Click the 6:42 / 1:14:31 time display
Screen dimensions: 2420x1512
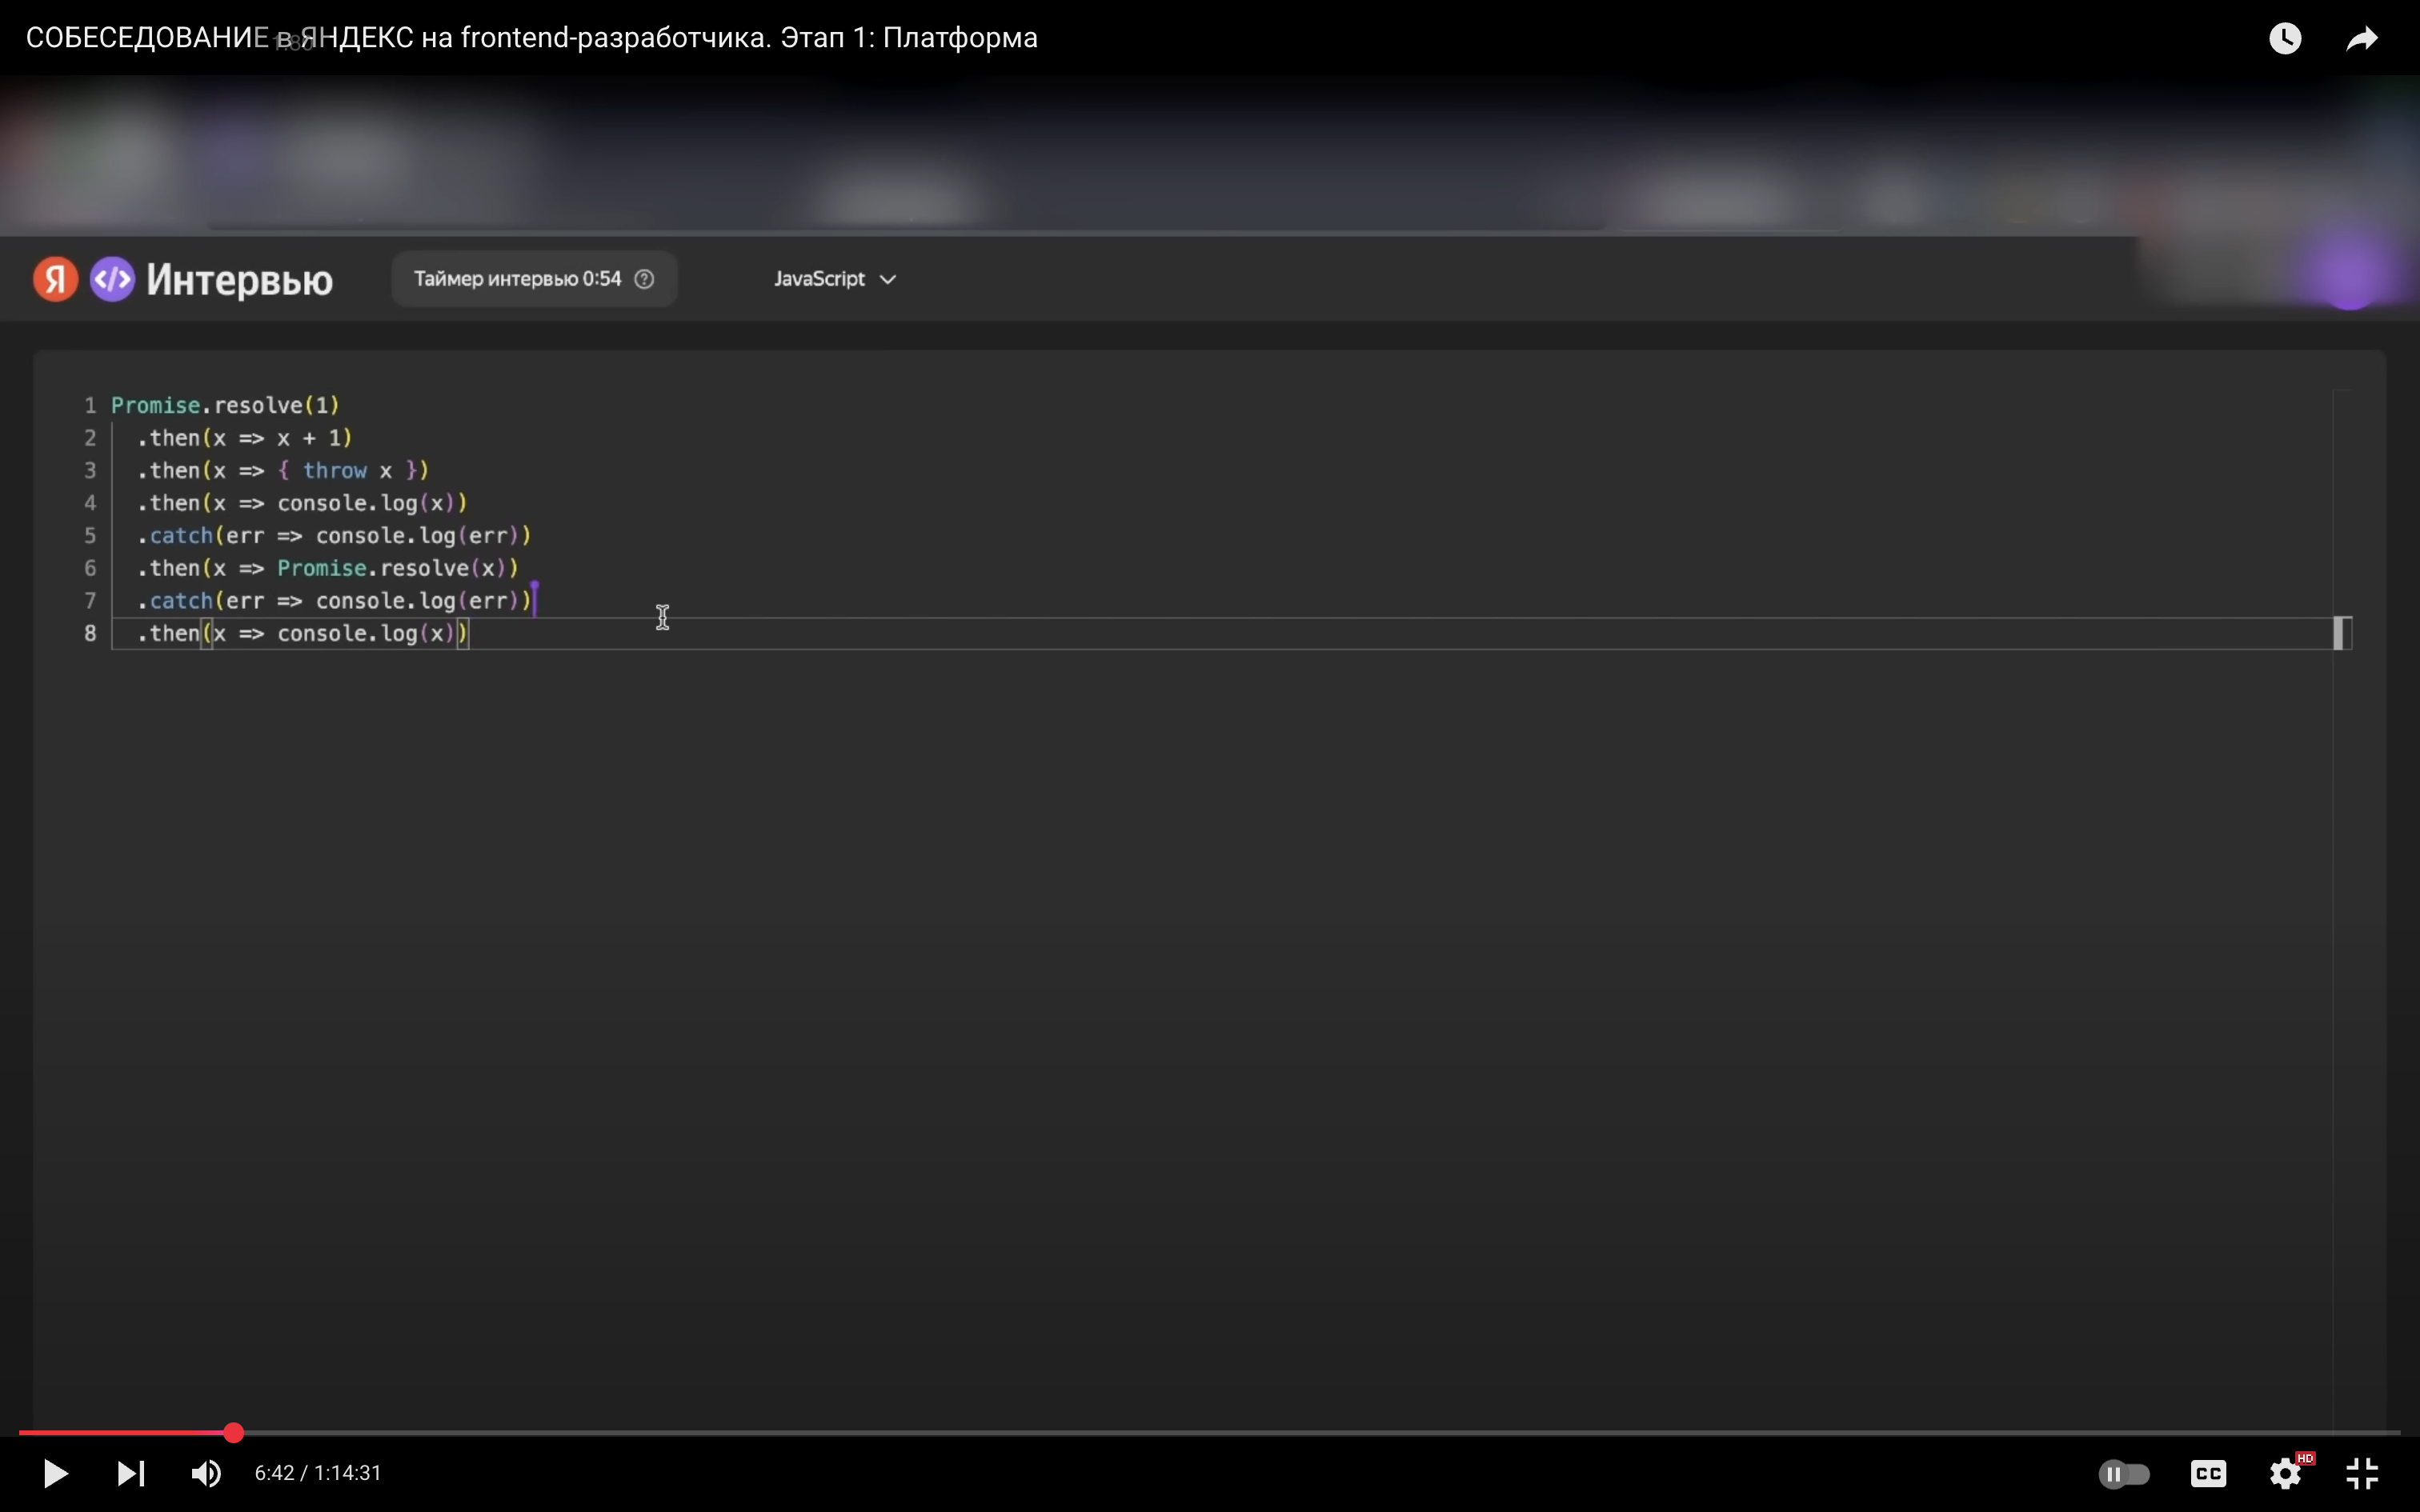pyautogui.click(x=318, y=1473)
